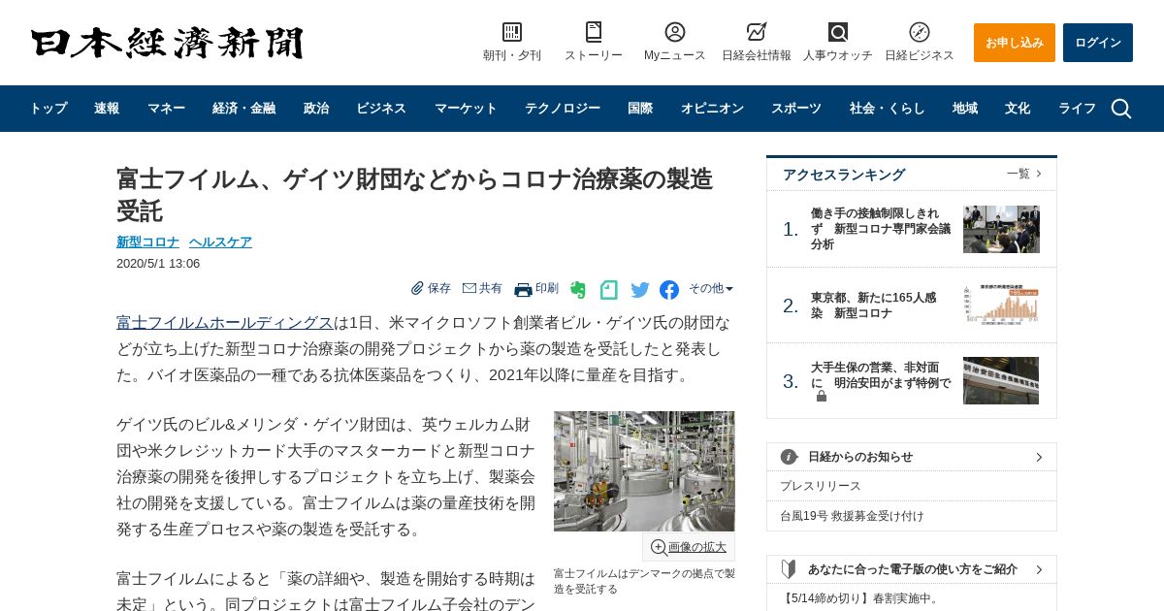Screen dimensions: 1164x611
Task: Click the info icon beside 日経からのお知らせ
Action: pyautogui.click(x=790, y=457)
